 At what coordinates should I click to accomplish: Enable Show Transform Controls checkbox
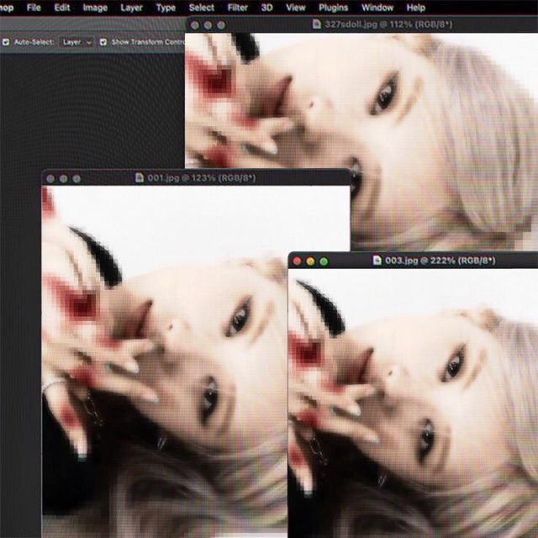click(x=103, y=41)
